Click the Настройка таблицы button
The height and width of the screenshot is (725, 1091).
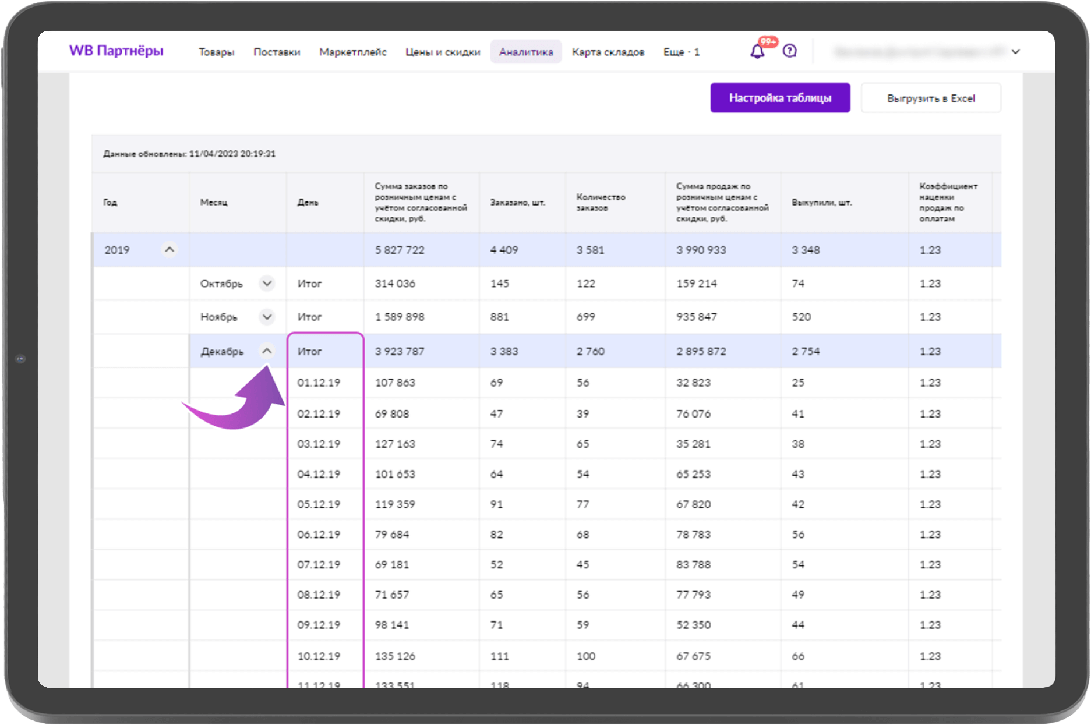(780, 98)
